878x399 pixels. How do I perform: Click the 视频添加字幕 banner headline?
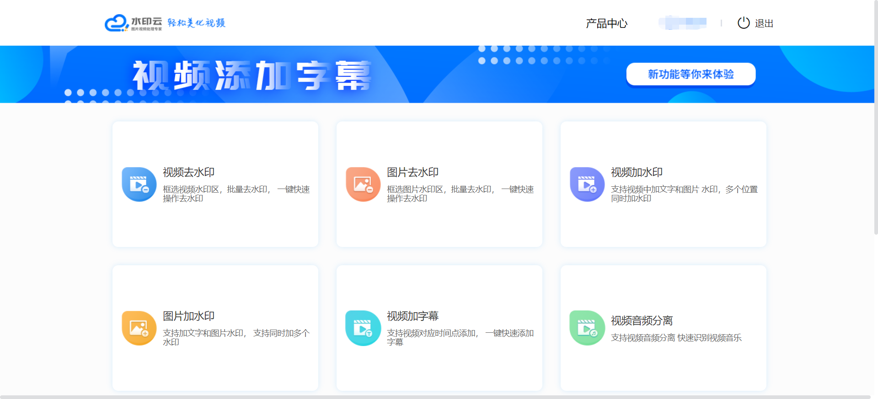pyautogui.click(x=252, y=75)
